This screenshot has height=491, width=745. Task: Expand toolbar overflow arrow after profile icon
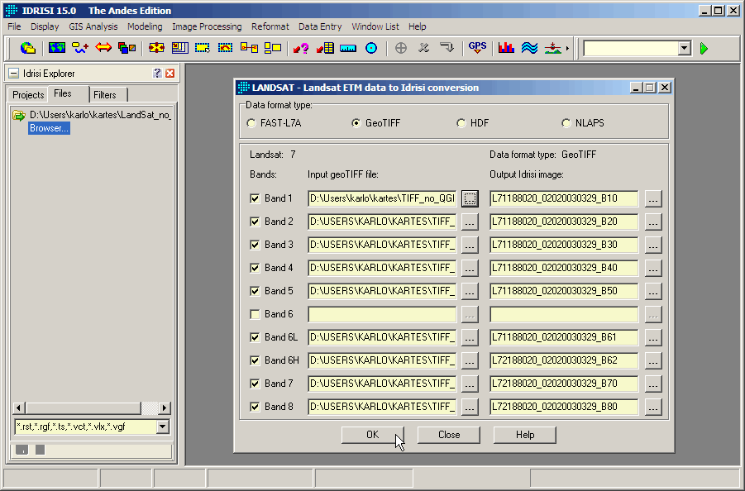click(567, 48)
